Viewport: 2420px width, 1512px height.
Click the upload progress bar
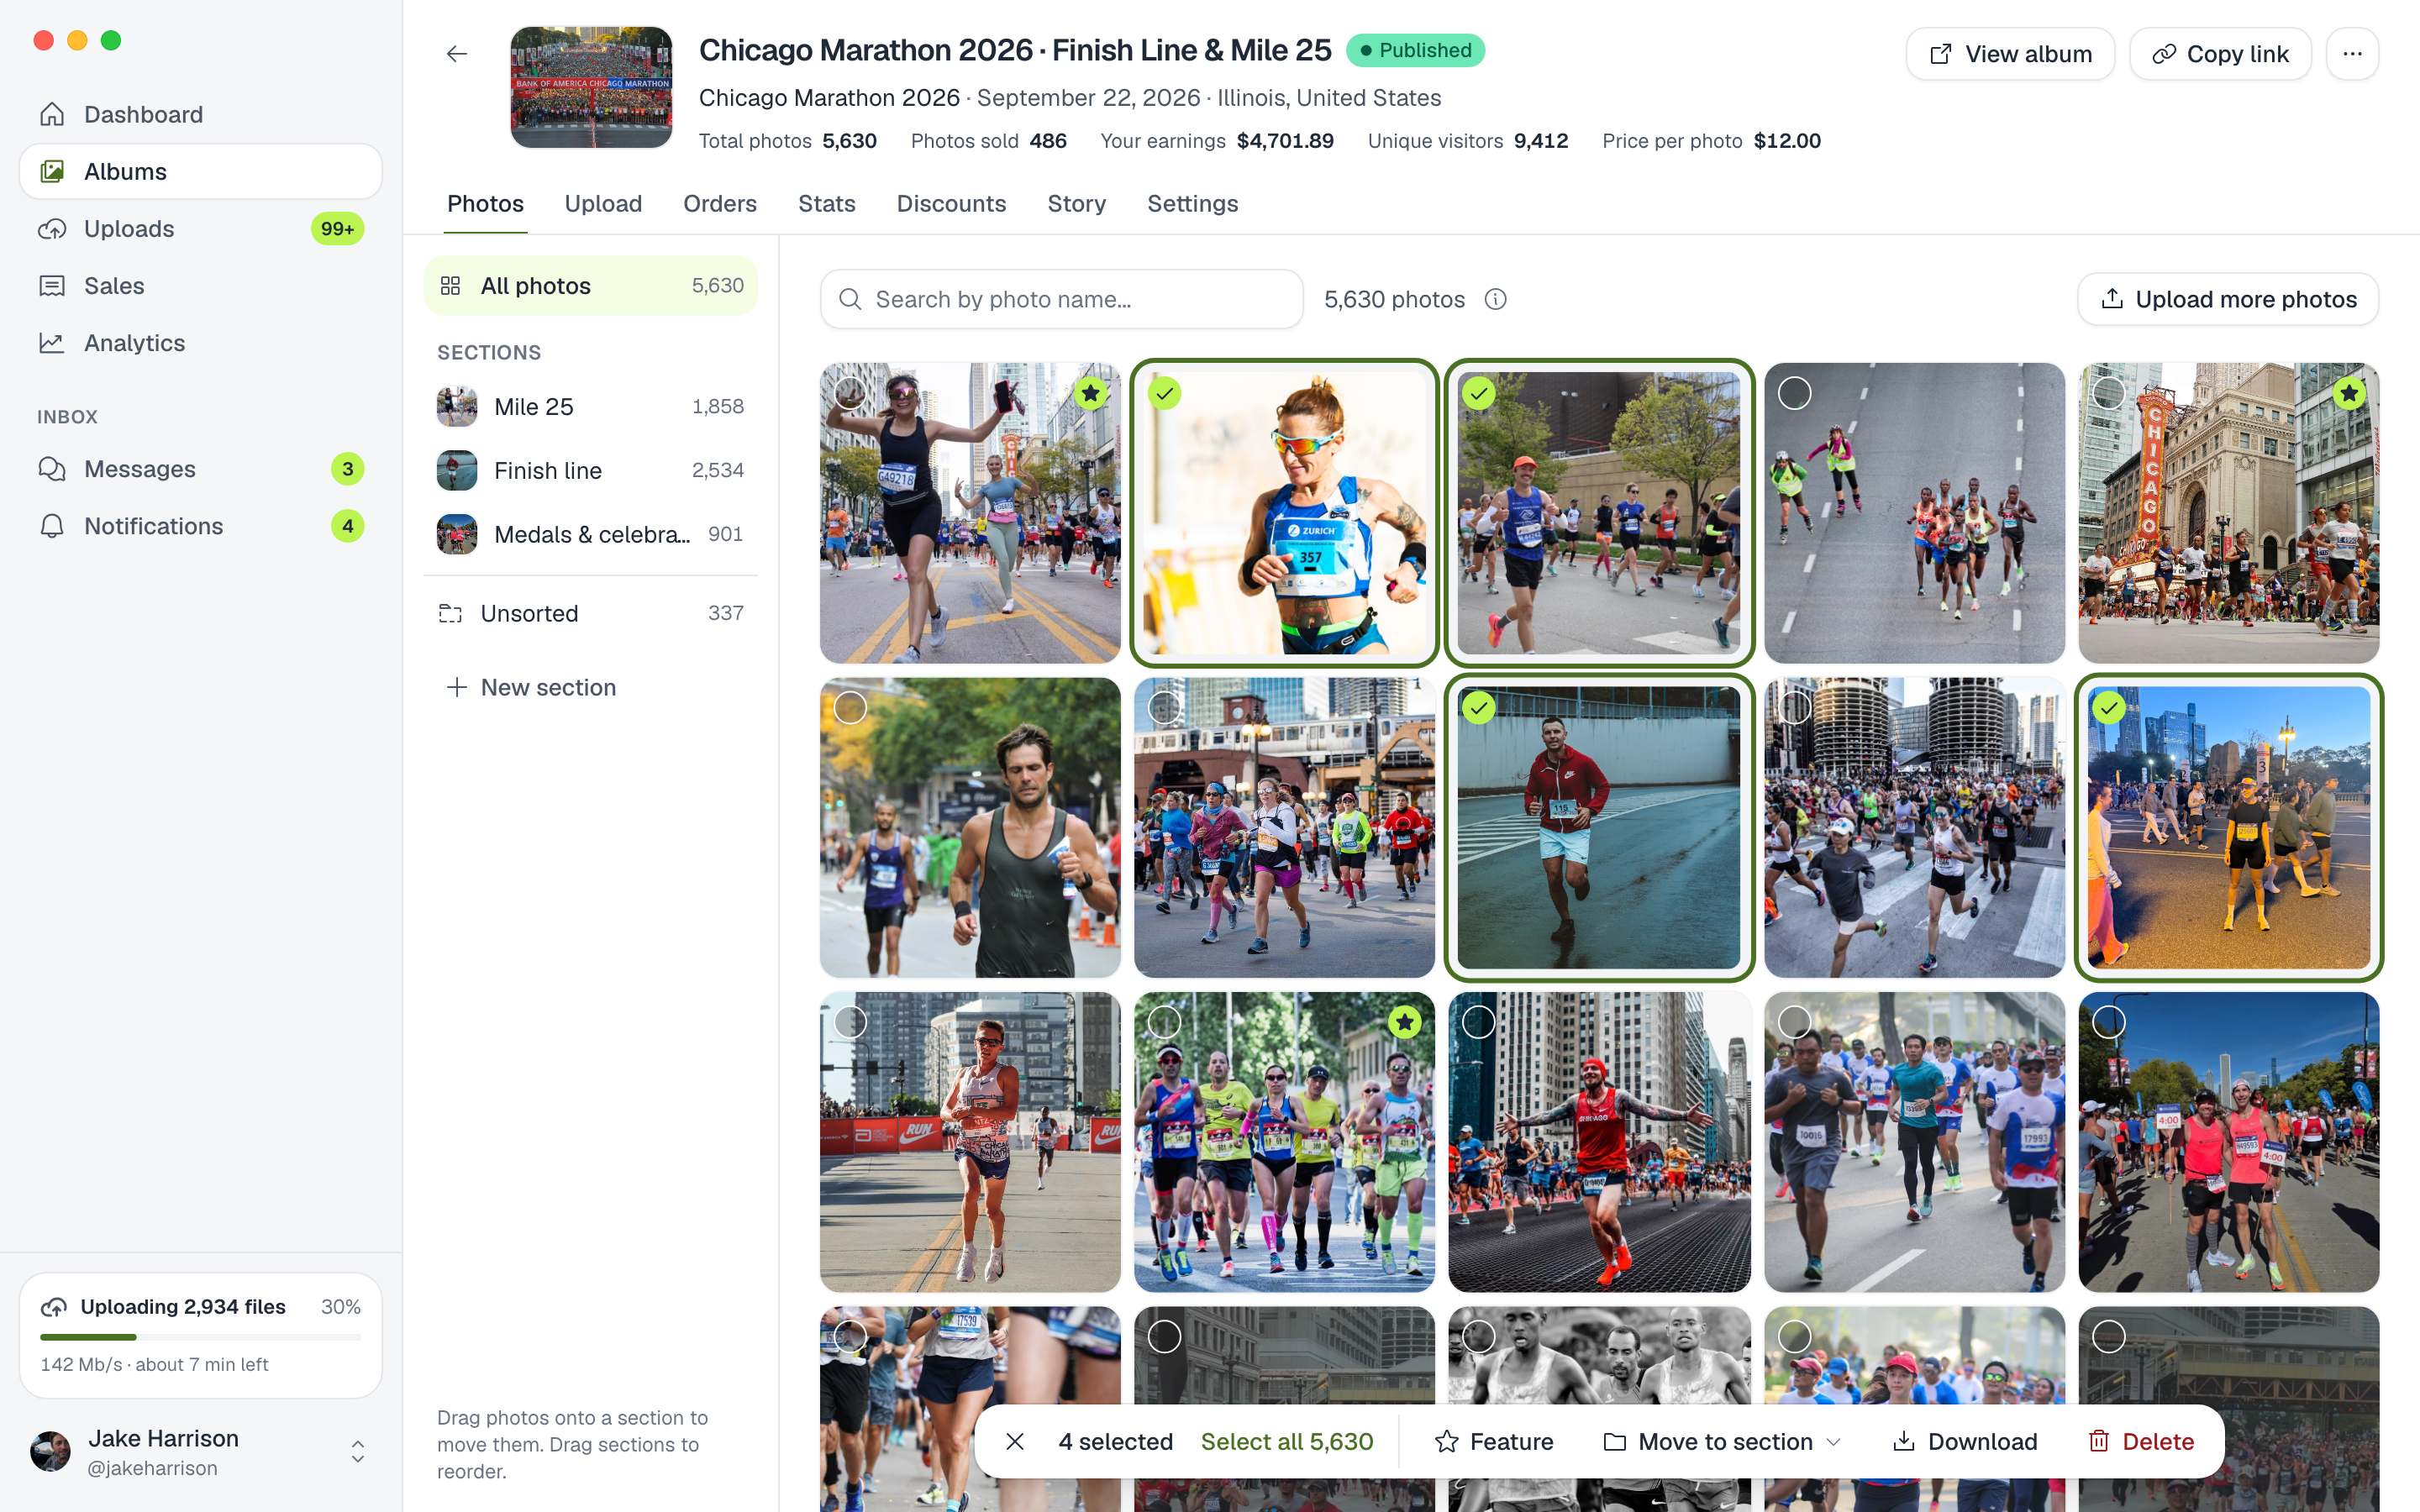[x=200, y=1337]
